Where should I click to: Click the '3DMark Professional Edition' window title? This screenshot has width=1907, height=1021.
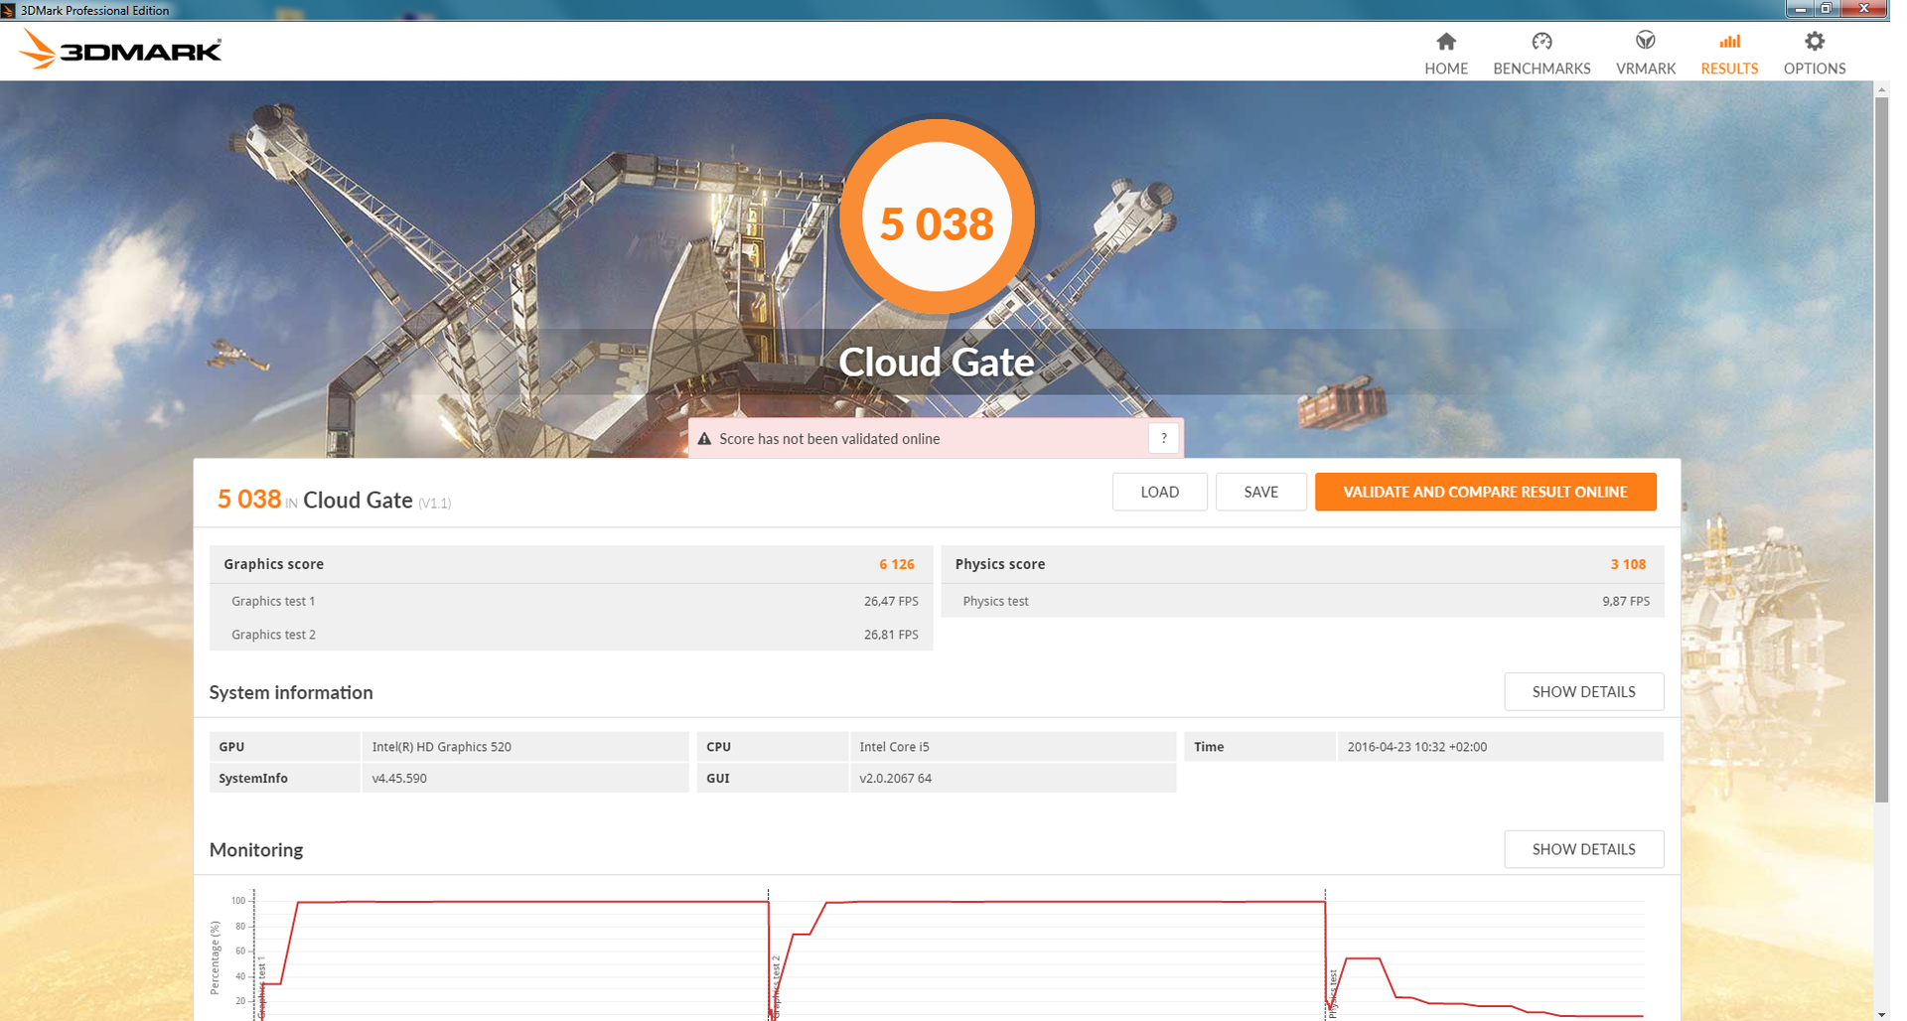(x=94, y=10)
